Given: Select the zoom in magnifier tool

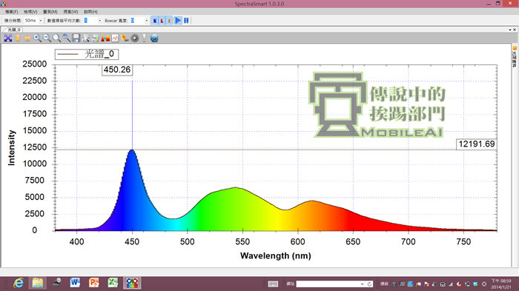Looking at the screenshot, I should (37, 38).
